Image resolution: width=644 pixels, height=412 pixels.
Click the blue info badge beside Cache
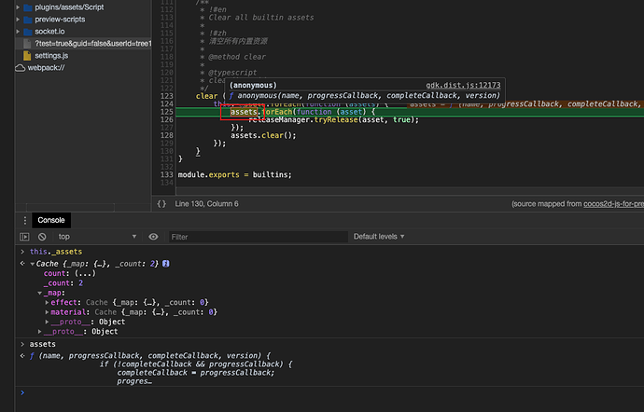[x=166, y=264]
